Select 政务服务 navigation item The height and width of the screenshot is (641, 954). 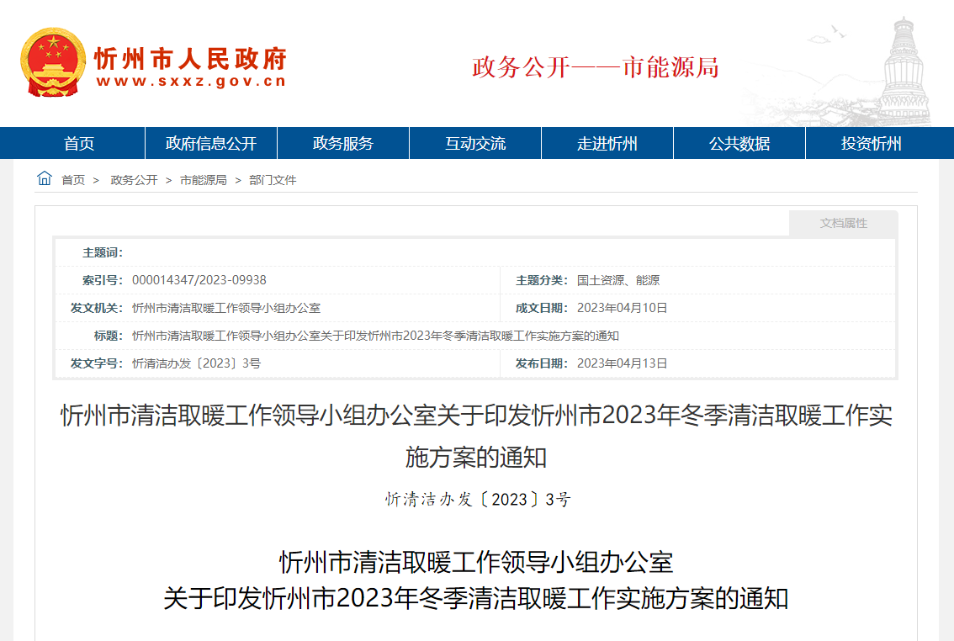coord(343,144)
